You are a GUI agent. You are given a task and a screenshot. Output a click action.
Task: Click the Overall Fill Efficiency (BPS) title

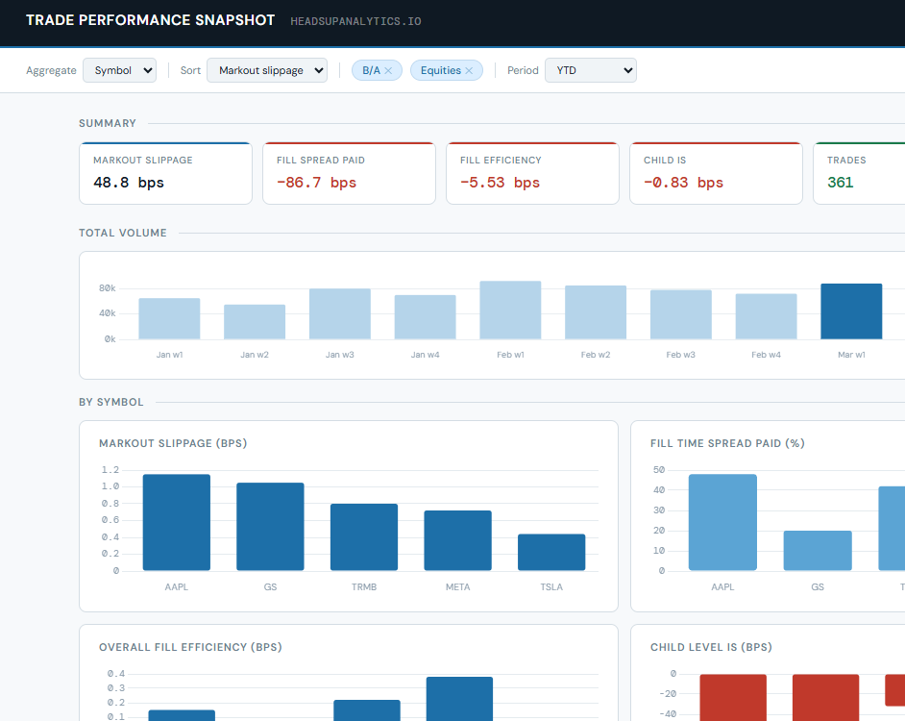tap(190, 647)
